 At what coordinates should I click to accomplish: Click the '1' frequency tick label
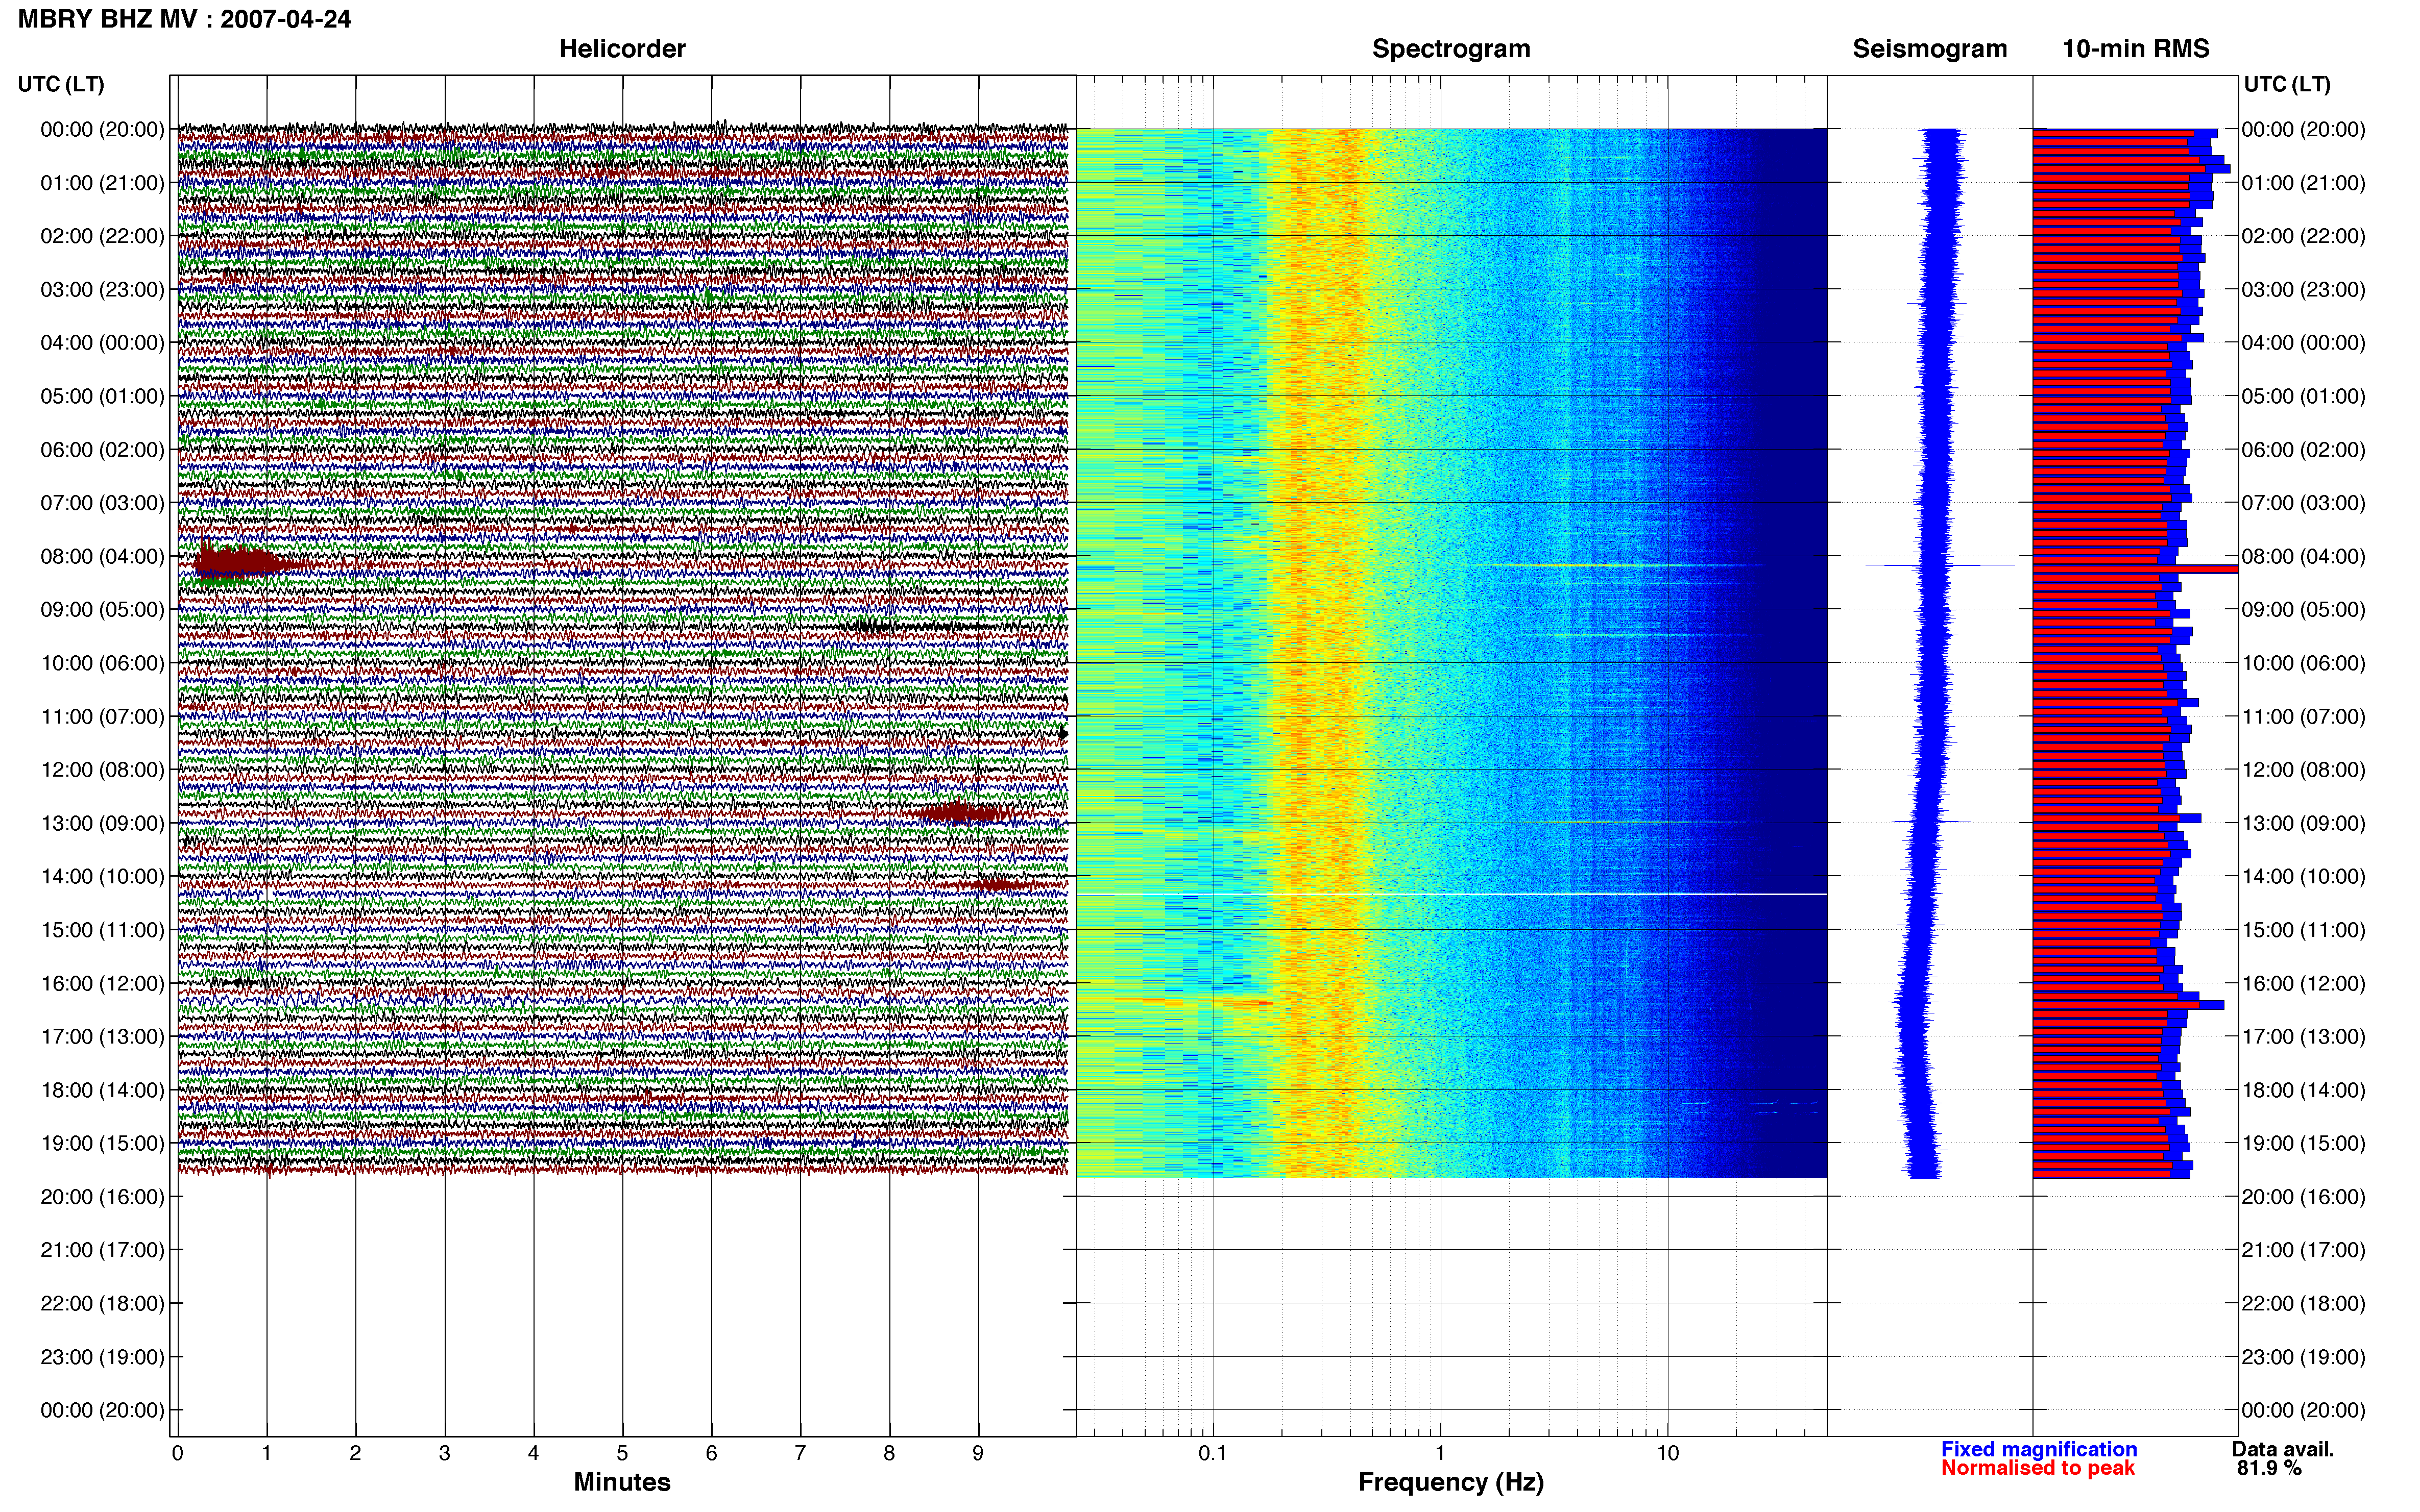1440,1453
